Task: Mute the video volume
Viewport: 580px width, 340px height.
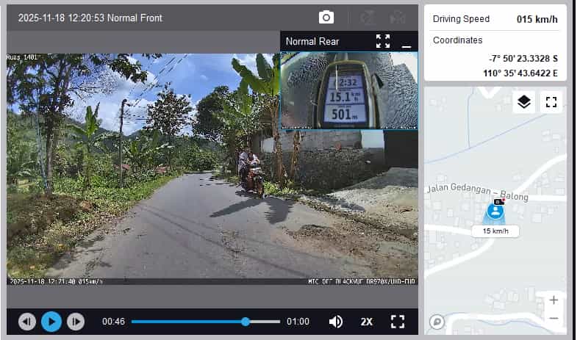Action: tap(336, 322)
